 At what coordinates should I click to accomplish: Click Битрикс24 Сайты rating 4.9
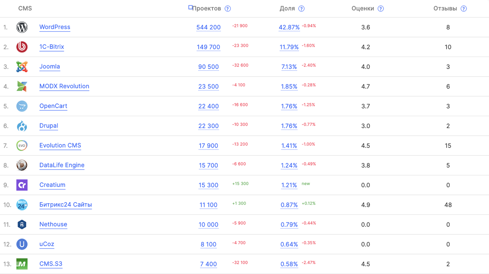pyautogui.click(x=366, y=205)
